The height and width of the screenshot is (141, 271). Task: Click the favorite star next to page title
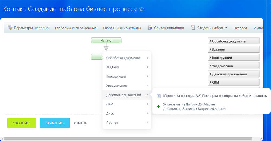(142, 9)
